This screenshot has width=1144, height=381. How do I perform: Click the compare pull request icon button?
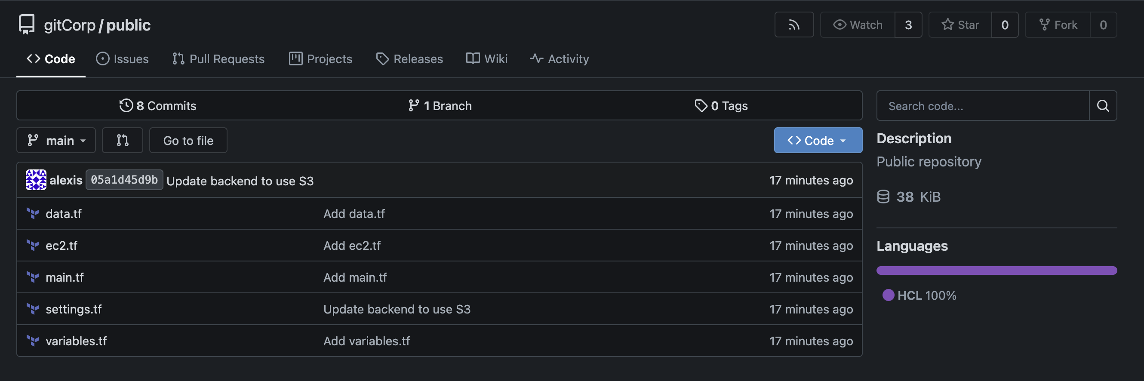click(123, 140)
